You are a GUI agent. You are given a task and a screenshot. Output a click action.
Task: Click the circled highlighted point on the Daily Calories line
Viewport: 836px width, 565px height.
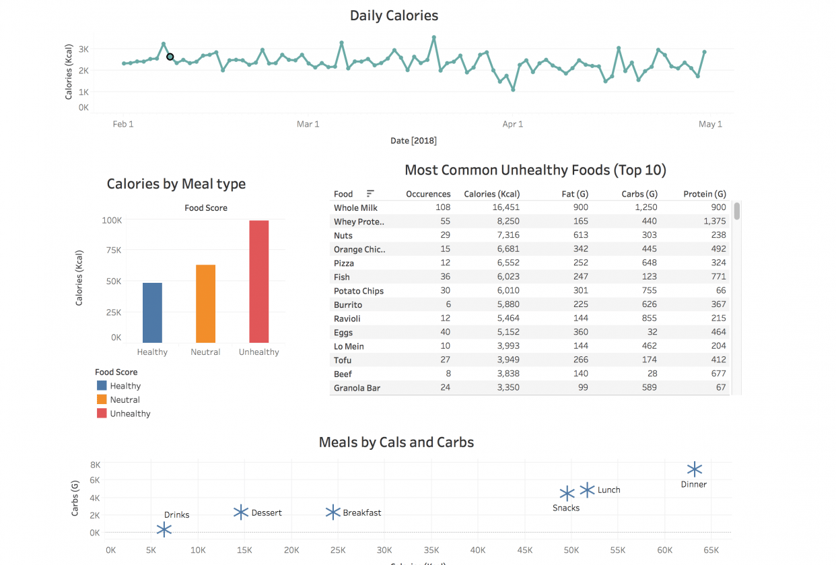click(170, 57)
